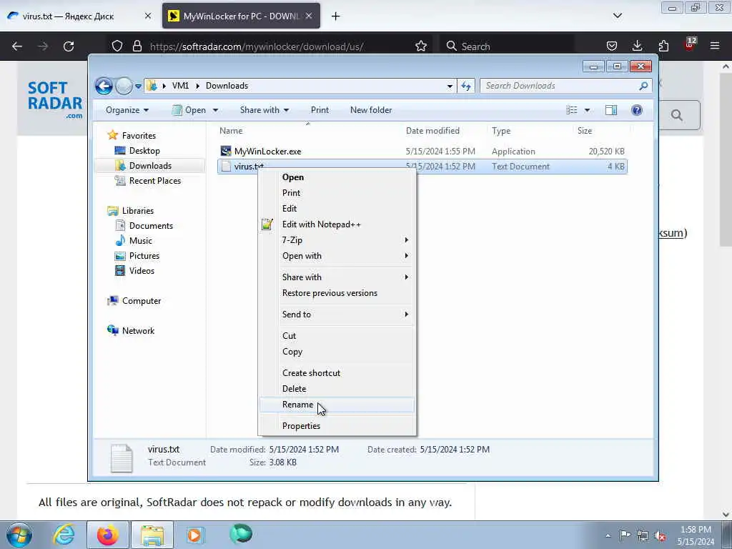Open the toolbar Share with dropdown
Viewport: 732px width, 549px height.
pyautogui.click(x=264, y=110)
